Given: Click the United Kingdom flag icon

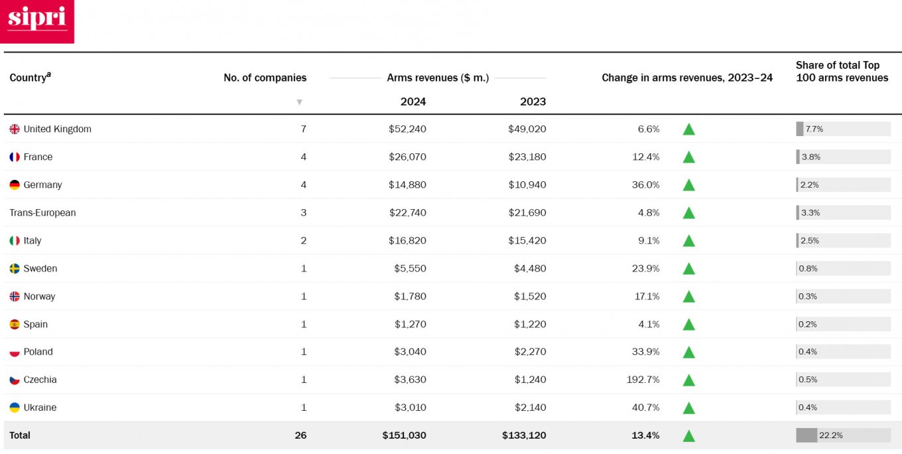Looking at the screenshot, I should (x=15, y=129).
